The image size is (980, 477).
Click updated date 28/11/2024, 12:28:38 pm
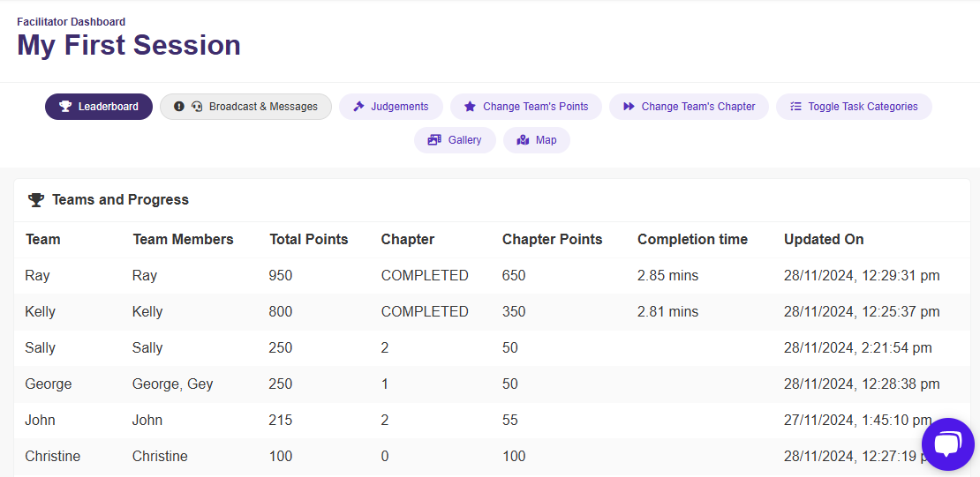coord(862,384)
